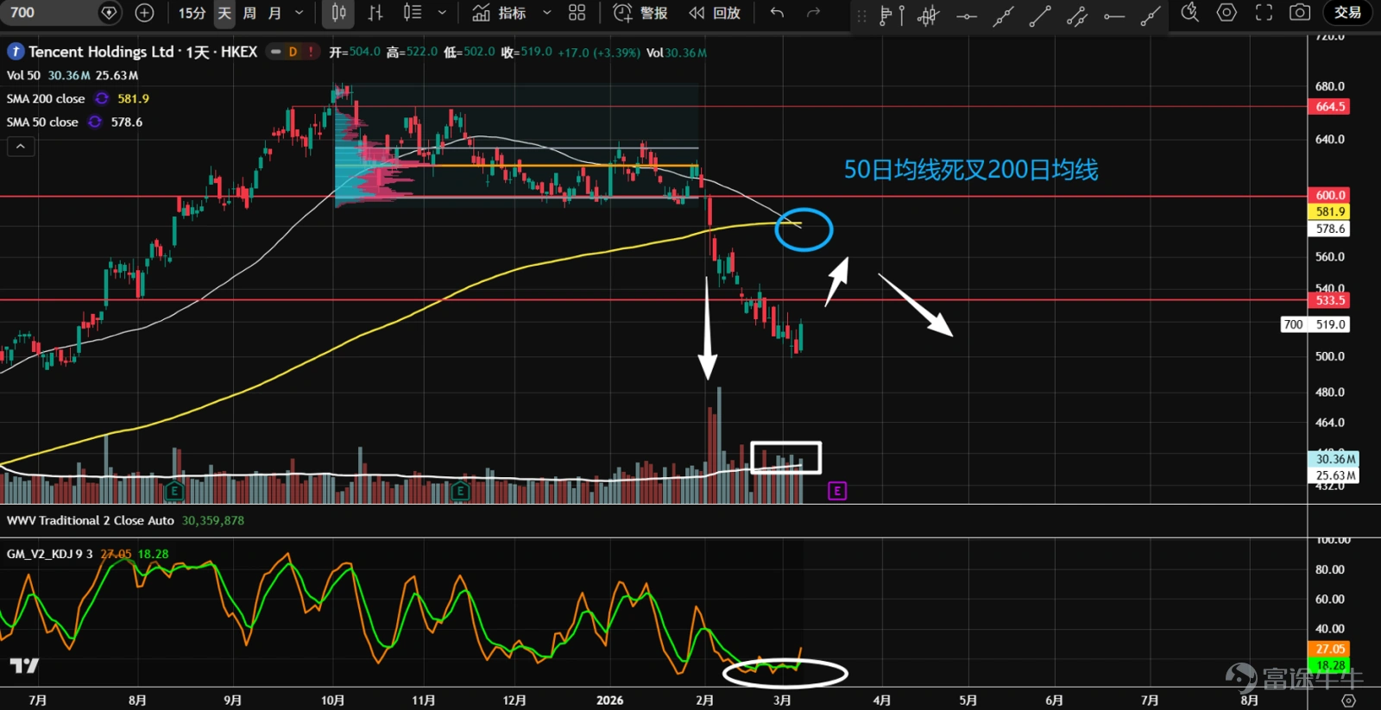Select the trend line drawing tool
This screenshot has width=1381, height=710.
(x=1040, y=16)
